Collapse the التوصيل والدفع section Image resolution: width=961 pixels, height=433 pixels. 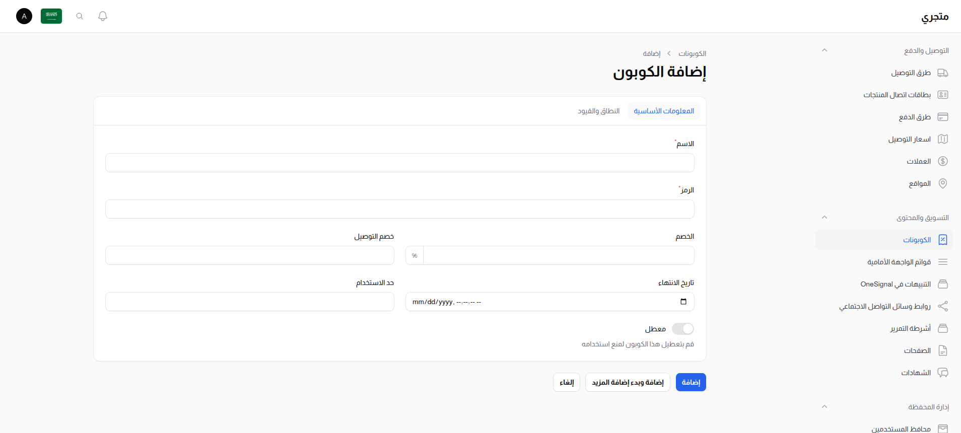(x=825, y=50)
